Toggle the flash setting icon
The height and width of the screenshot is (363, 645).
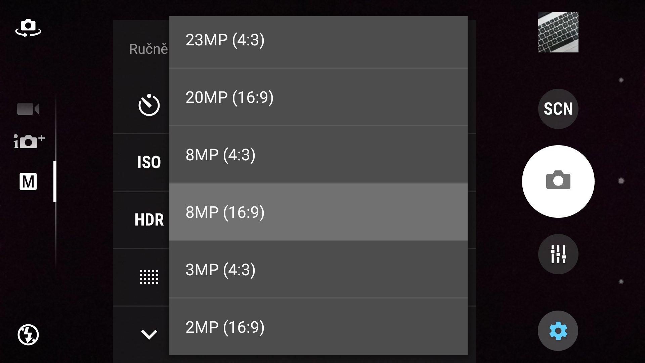tap(28, 335)
